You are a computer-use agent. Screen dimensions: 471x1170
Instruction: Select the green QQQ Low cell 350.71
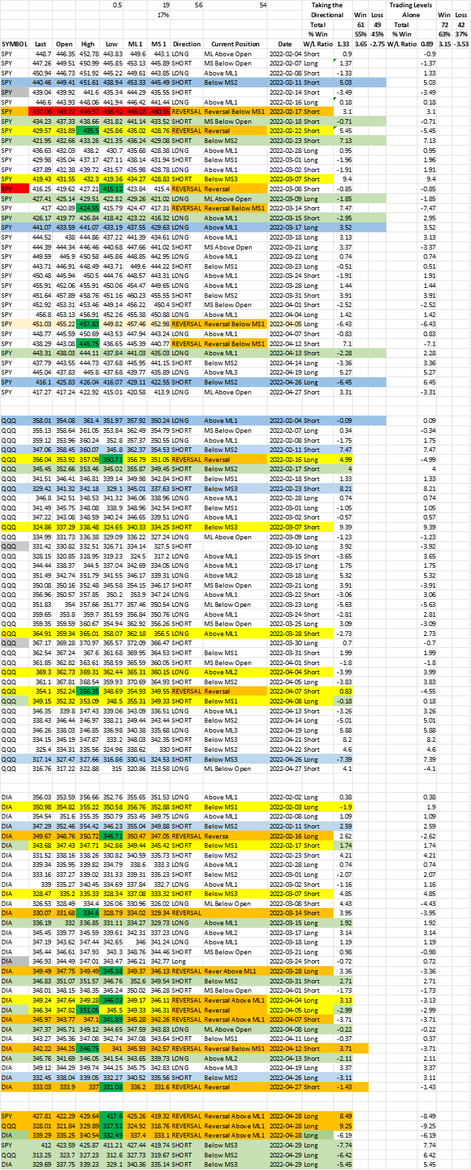pos(112,459)
